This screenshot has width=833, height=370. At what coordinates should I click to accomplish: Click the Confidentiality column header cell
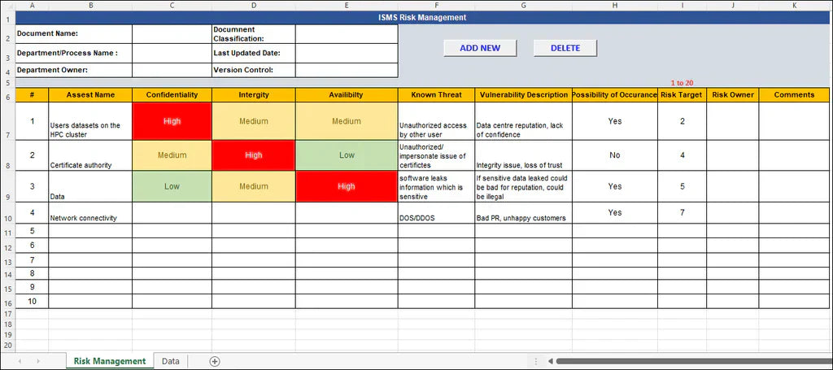172,95
